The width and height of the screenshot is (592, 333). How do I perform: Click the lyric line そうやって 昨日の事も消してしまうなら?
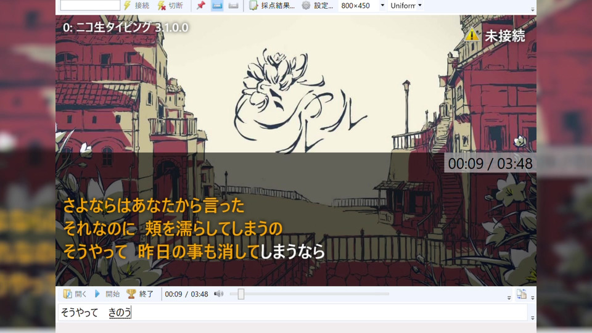click(194, 252)
